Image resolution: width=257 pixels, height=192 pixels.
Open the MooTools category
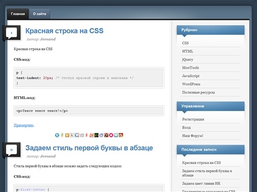coord(191,68)
